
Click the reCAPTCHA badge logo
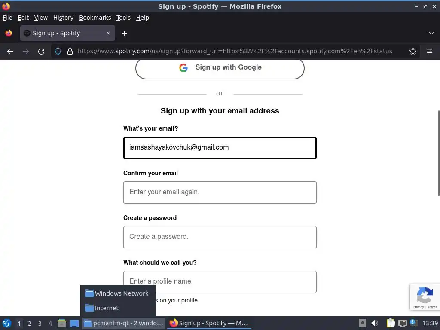[x=425, y=295]
